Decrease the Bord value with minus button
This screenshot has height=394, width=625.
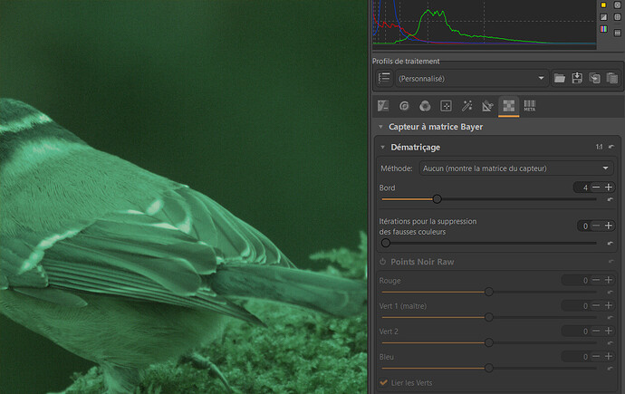[x=596, y=187]
